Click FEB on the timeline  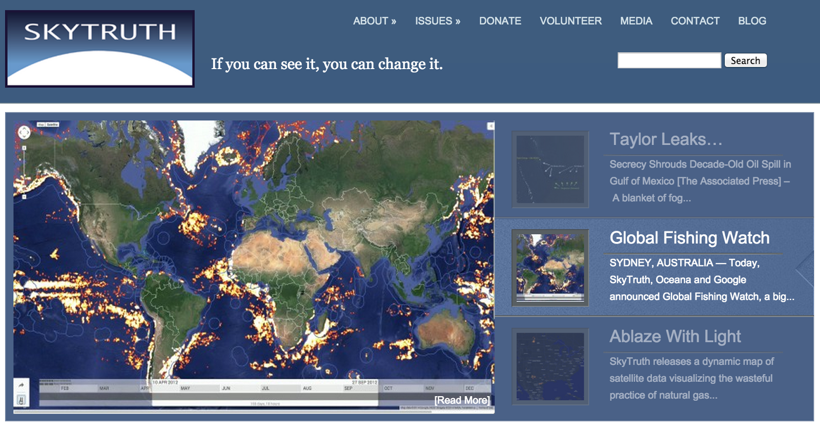click(x=65, y=388)
